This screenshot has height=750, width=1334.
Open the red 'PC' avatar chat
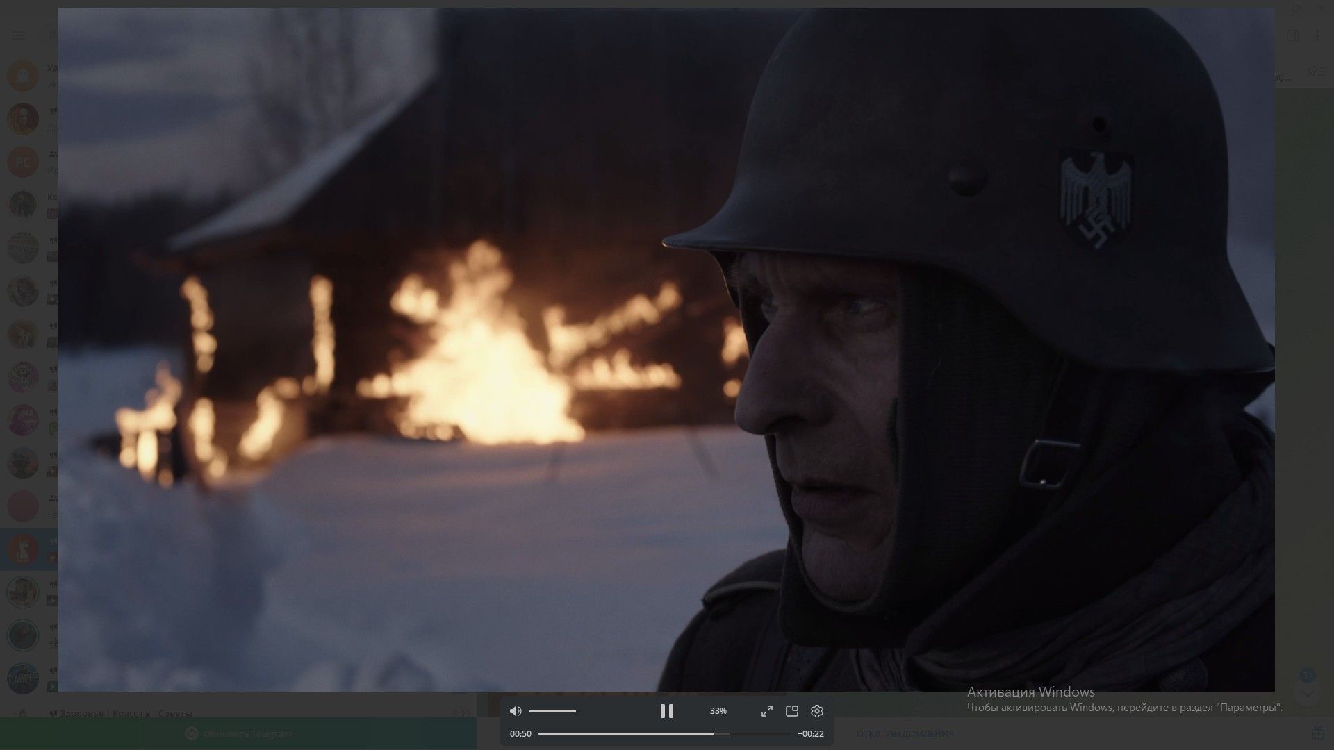tap(22, 162)
